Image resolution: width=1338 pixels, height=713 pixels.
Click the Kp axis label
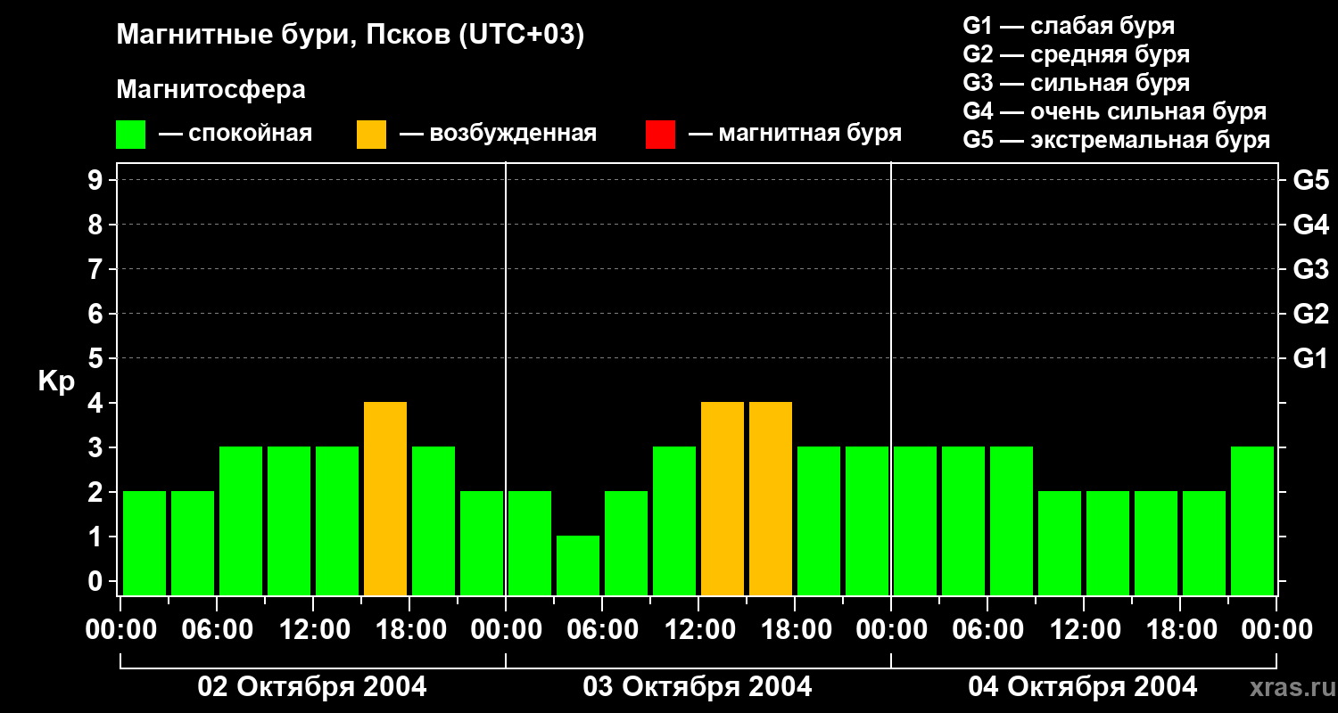57,381
